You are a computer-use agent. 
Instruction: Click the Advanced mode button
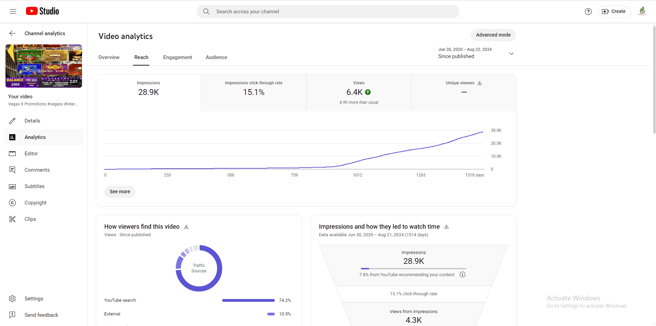point(493,35)
